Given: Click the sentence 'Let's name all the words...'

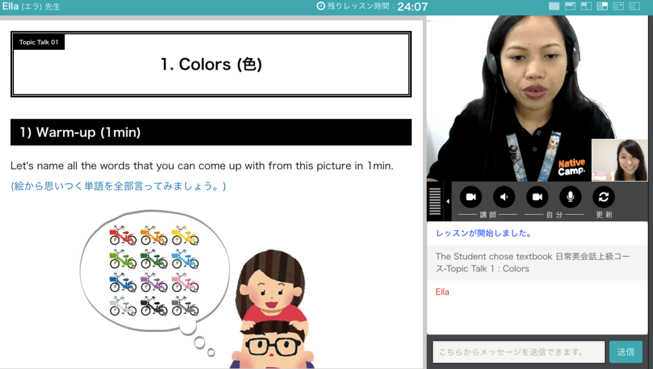Looking at the screenshot, I should tap(202, 166).
